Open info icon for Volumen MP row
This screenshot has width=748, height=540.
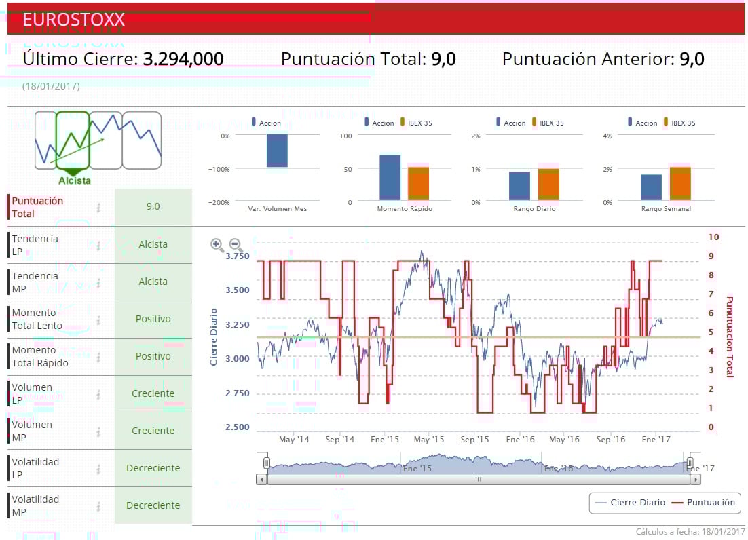98,432
